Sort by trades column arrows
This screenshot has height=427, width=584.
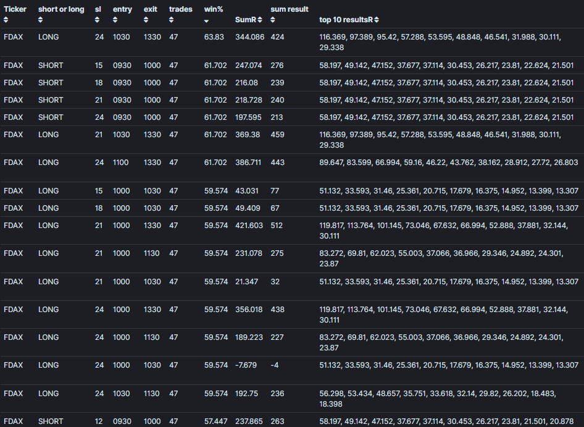click(x=172, y=20)
